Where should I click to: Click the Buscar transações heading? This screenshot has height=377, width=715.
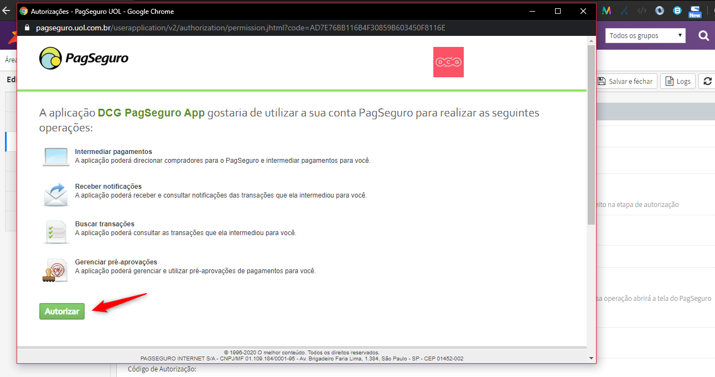point(105,224)
